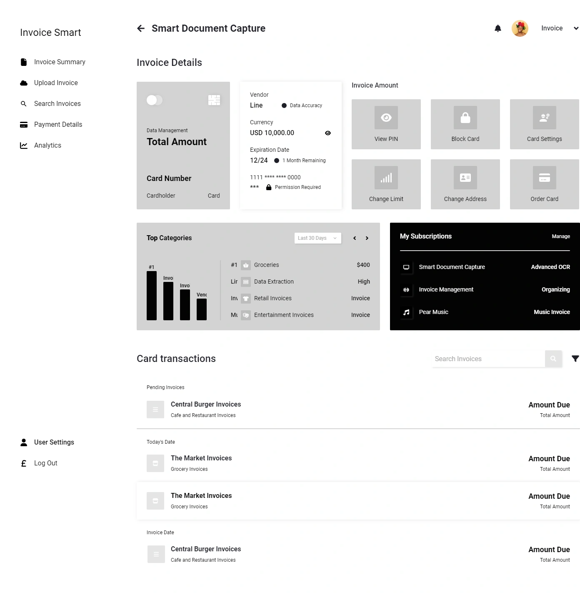
Task: Navigate to Analytics in the sidebar
Action: (47, 145)
